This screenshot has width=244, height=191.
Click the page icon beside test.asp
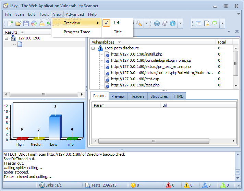[107, 79]
